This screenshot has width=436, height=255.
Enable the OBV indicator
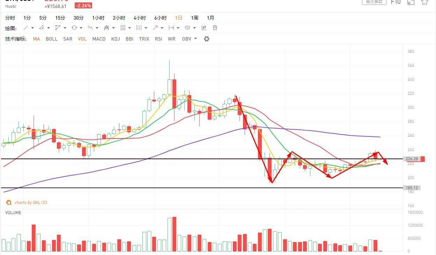click(x=187, y=39)
